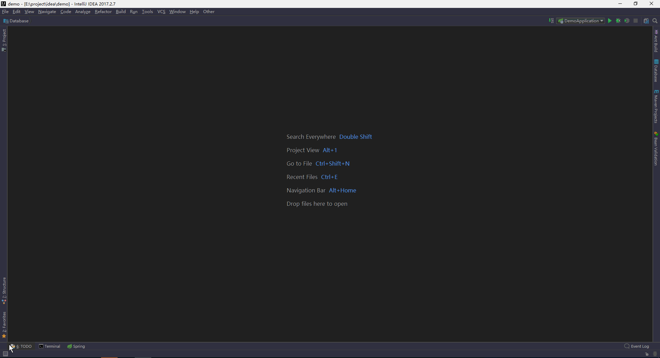Open the Tools menu
The width and height of the screenshot is (660, 358).
pyautogui.click(x=147, y=12)
